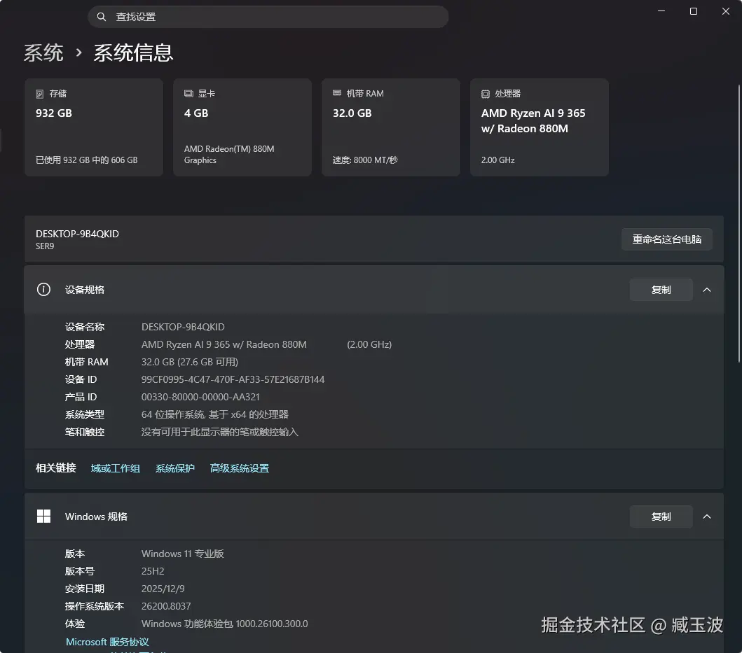The image size is (742, 653).
Task: Click the storage icon on the 存储 card
Action: click(x=41, y=93)
